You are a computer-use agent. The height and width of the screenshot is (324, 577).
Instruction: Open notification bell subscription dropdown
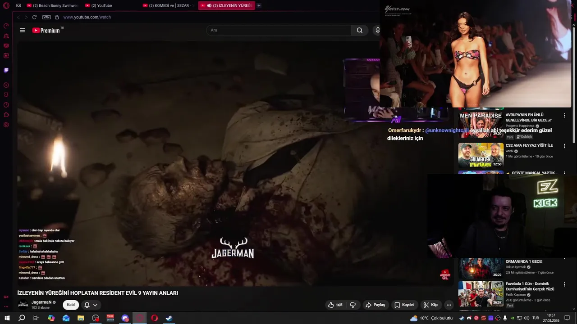(91, 305)
